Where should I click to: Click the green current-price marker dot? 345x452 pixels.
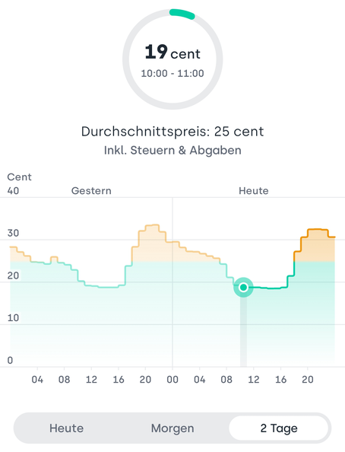point(243,287)
